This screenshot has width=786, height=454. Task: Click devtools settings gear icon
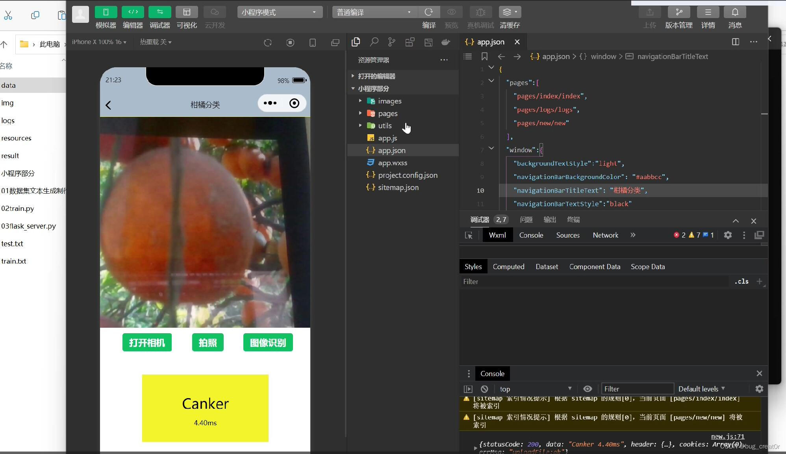click(728, 235)
